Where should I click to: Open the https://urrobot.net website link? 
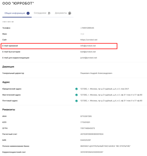click(89, 40)
